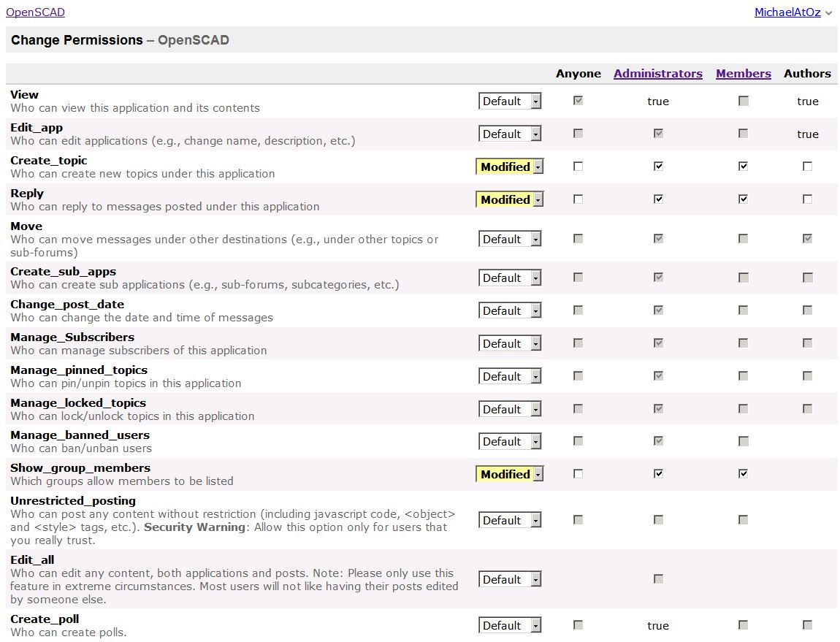Open the View permission Default dropdown
840x642 pixels.
click(510, 102)
